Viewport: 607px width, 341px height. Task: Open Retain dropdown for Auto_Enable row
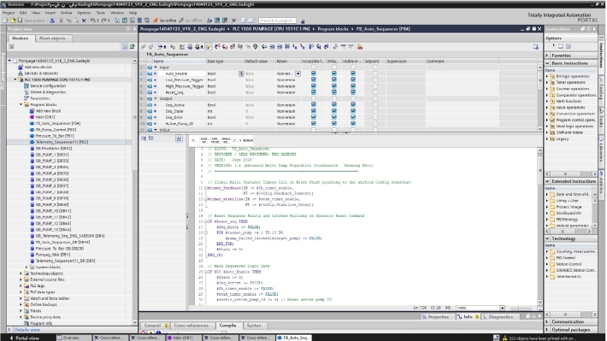(x=298, y=73)
